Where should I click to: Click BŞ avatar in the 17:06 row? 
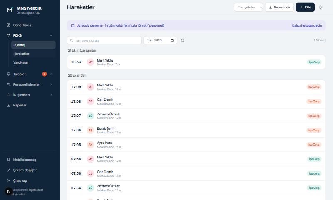[x=90, y=130]
